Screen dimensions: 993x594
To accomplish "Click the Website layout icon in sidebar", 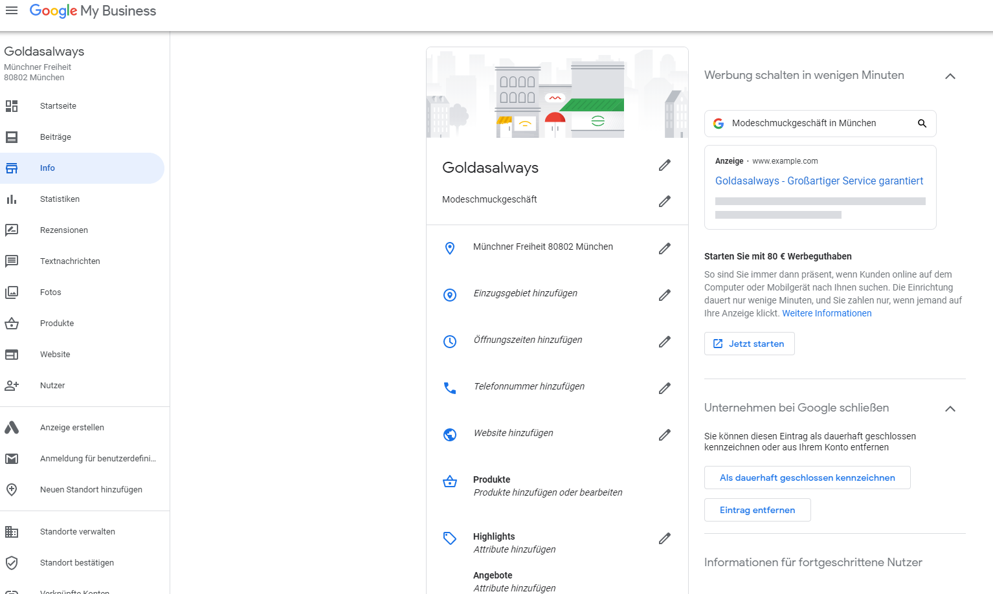I will point(12,355).
